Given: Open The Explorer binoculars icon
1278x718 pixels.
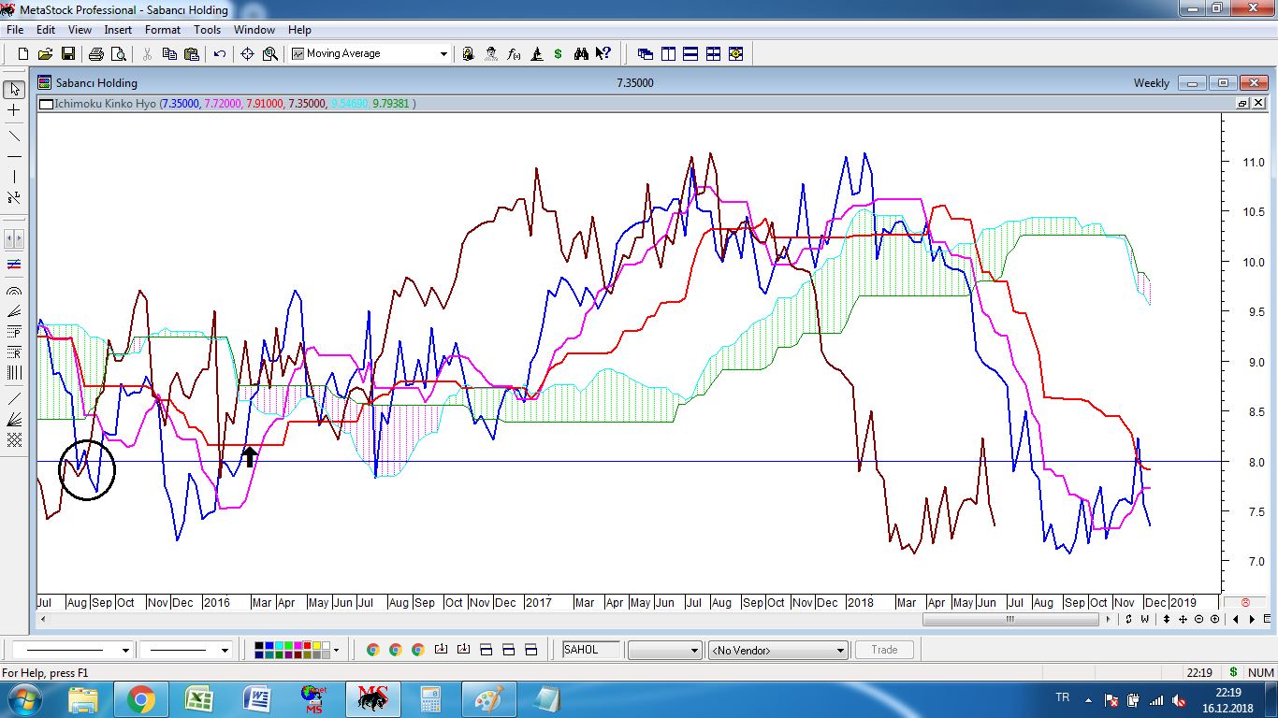Looking at the screenshot, I should 580,54.
